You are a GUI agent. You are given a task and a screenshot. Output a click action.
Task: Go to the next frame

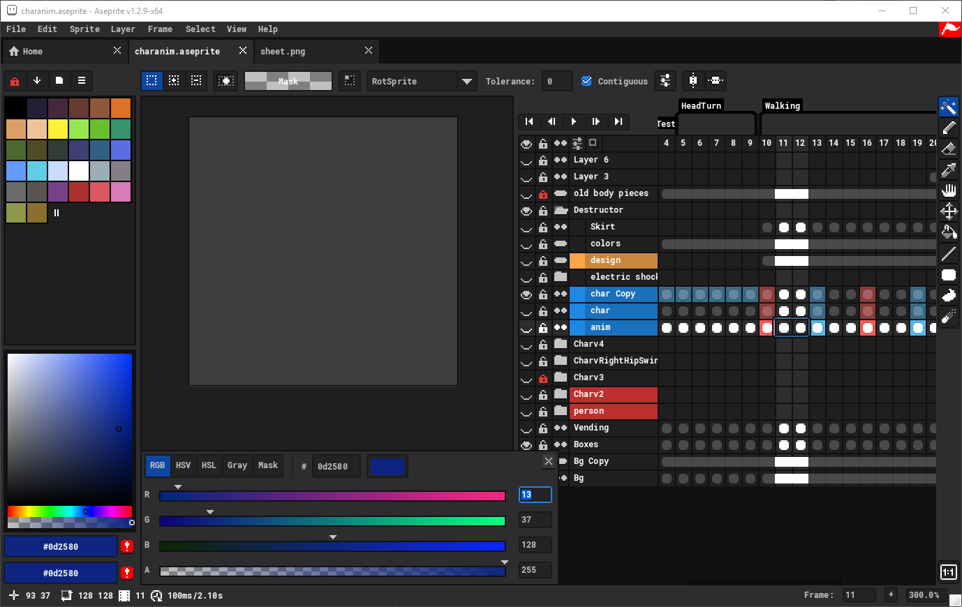click(x=596, y=121)
